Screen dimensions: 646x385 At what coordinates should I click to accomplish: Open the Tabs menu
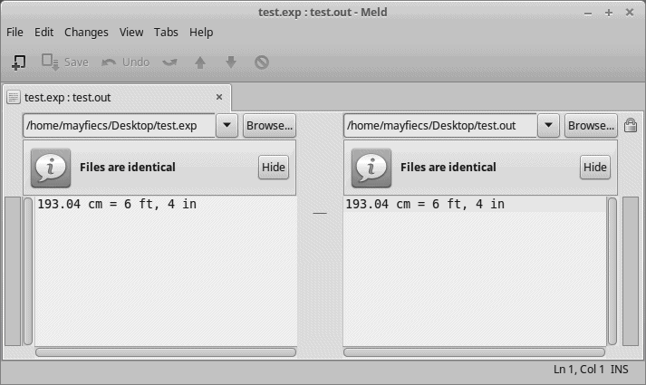(x=166, y=32)
